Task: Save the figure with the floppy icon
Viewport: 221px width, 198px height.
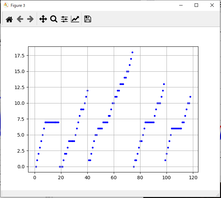Action: [88, 19]
